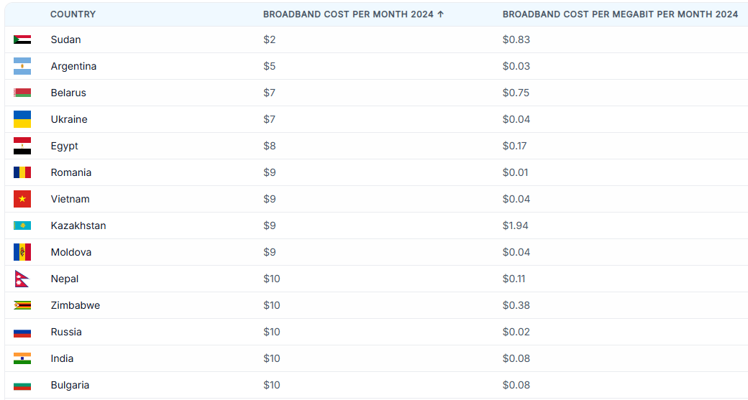Click the Vietnam flag icon
Viewport: 748px width, 400px height.
tap(22, 199)
